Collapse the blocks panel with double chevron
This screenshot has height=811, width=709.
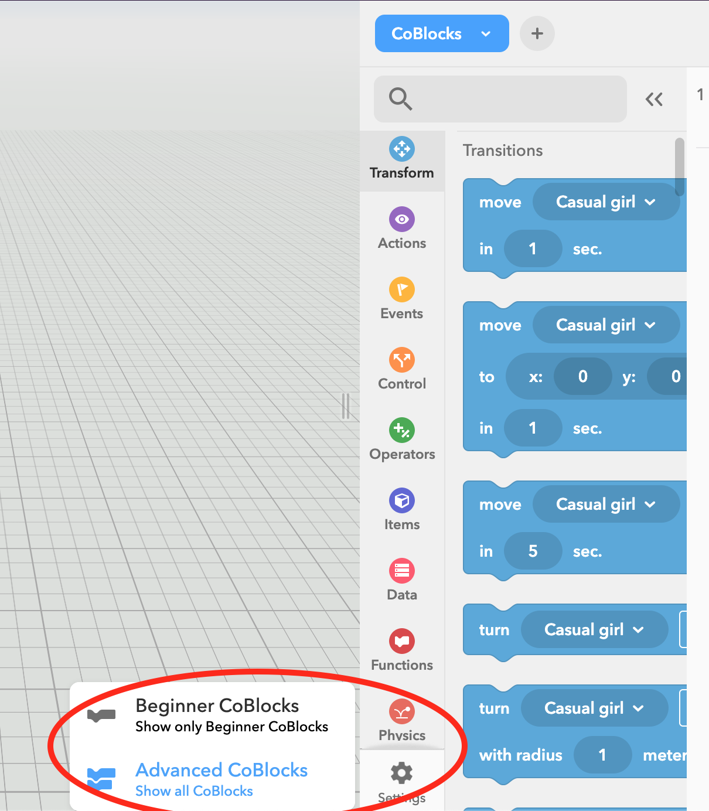pyautogui.click(x=654, y=100)
